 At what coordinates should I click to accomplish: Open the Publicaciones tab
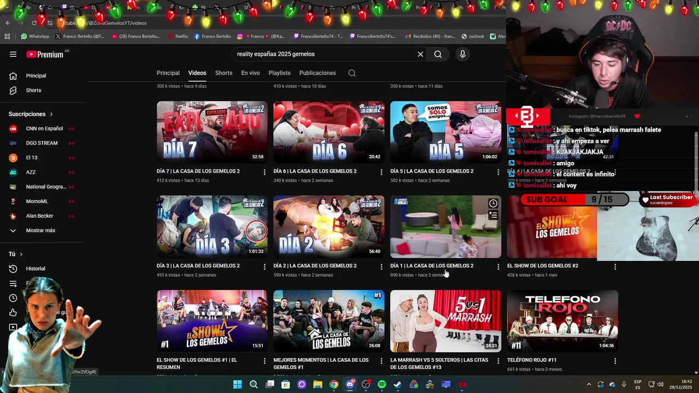pyautogui.click(x=317, y=73)
